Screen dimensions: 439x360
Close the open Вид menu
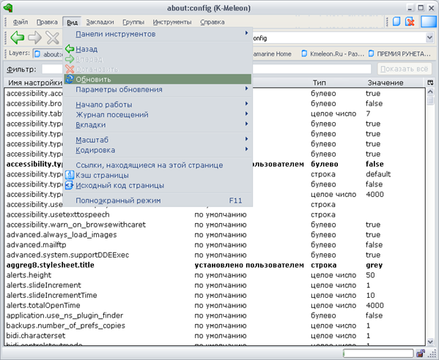point(72,22)
